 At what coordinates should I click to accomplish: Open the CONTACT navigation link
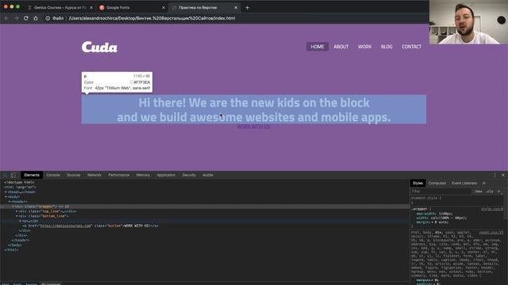click(x=412, y=47)
